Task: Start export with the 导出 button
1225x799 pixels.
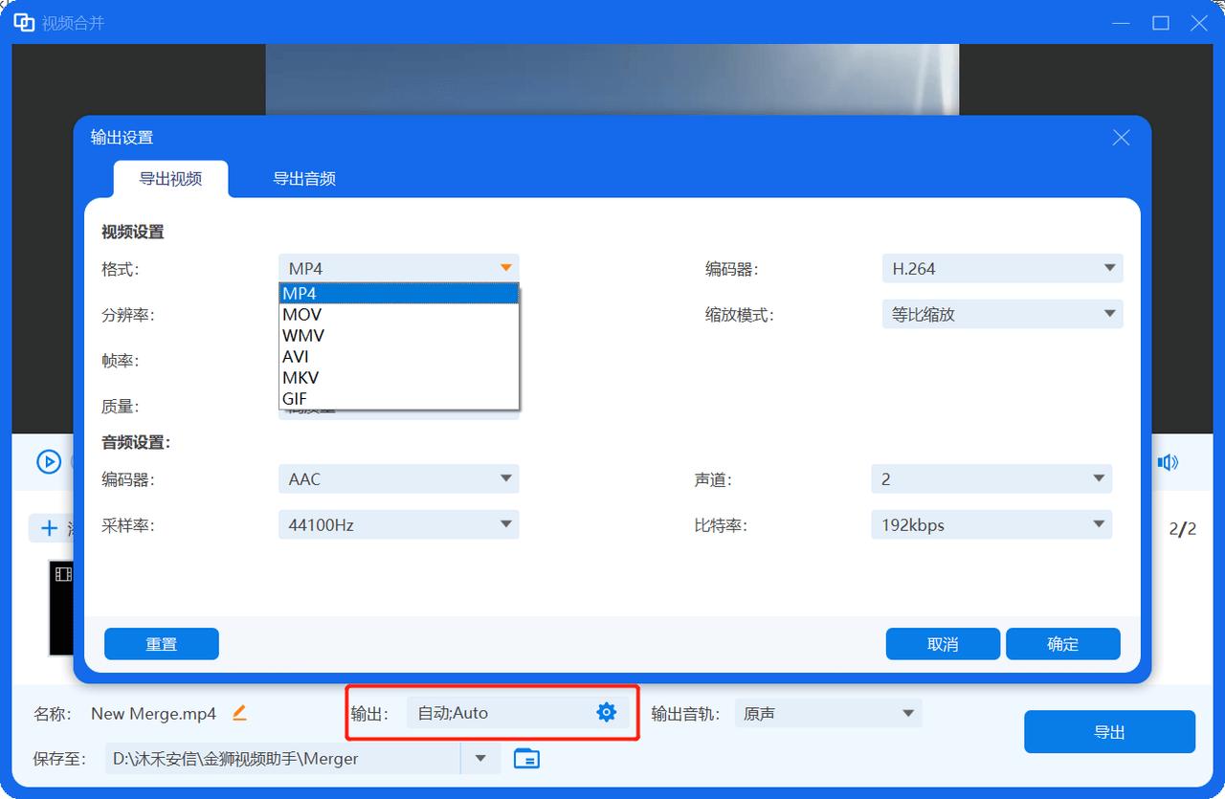Action: coord(1109,731)
